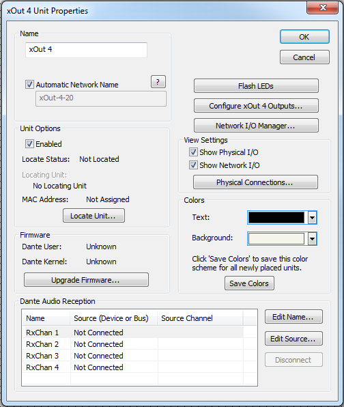Viewport: 344px width, 407px height.
Task: Click Not Connected source for RxChan 3
Action: pyautogui.click(x=98, y=356)
